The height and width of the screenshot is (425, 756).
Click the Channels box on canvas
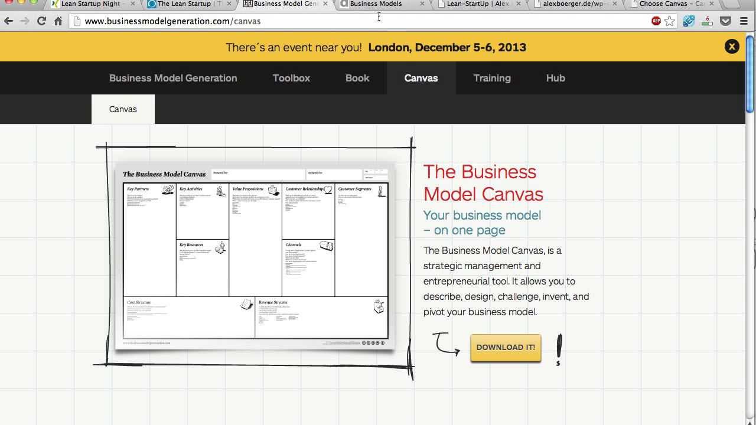click(308, 267)
